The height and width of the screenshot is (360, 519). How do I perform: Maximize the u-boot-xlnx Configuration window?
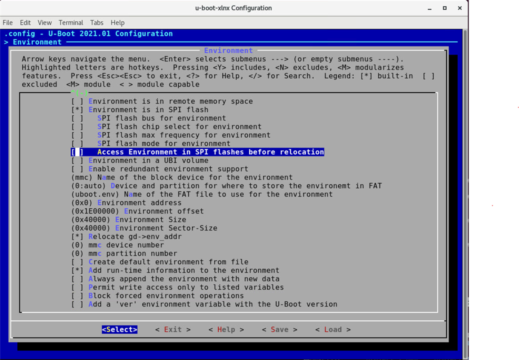tap(444, 8)
